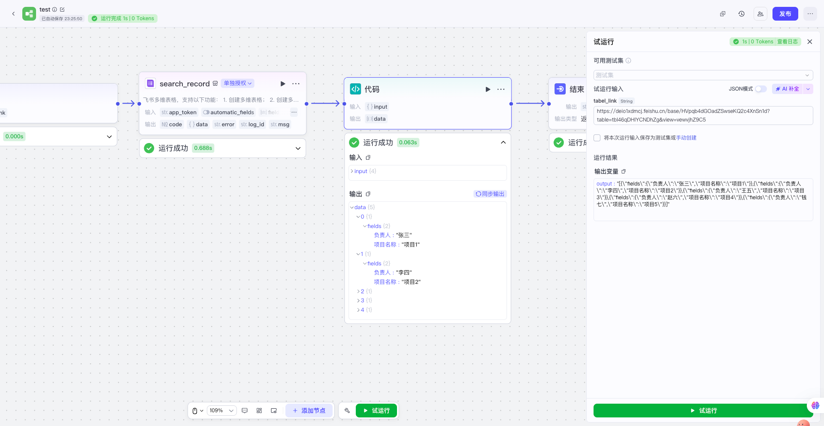Click the AI 补全 button
The image size is (824, 426).
pyautogui.click(x=787, y=89)
